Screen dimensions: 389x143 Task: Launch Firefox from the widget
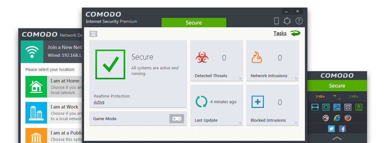click(x=348, y=118)
